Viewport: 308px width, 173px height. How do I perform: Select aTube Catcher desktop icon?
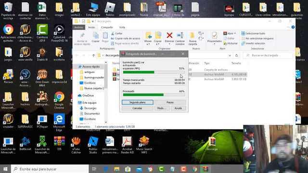tap(76, 145)
